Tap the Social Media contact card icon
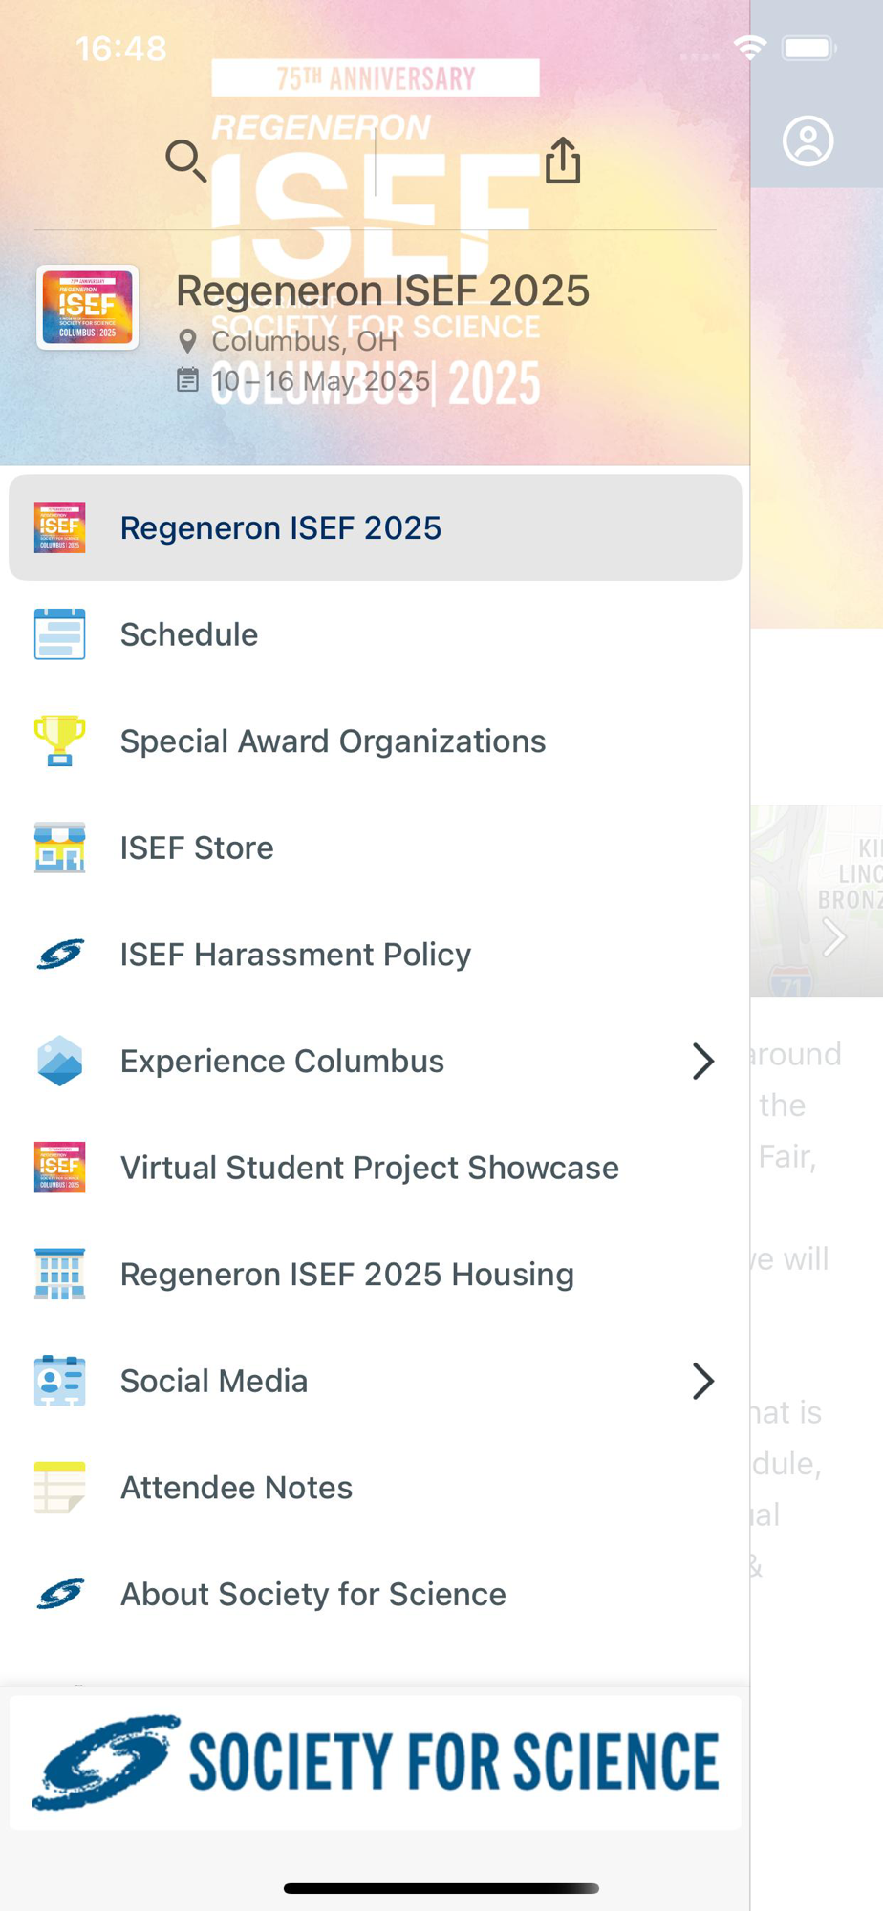The width and height of the screenshot is (883, 1911). (x=59, y=1381)
